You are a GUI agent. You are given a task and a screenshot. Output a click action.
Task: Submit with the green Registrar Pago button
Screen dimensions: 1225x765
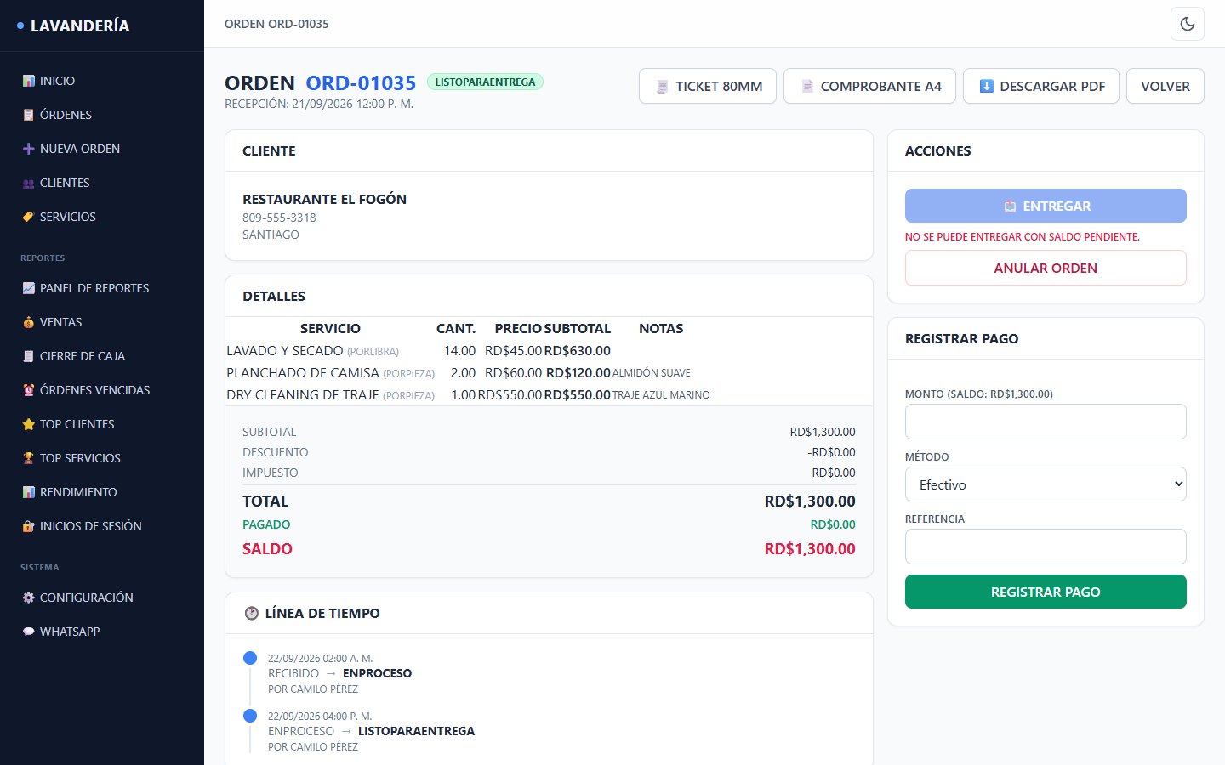pos(1046,592)
